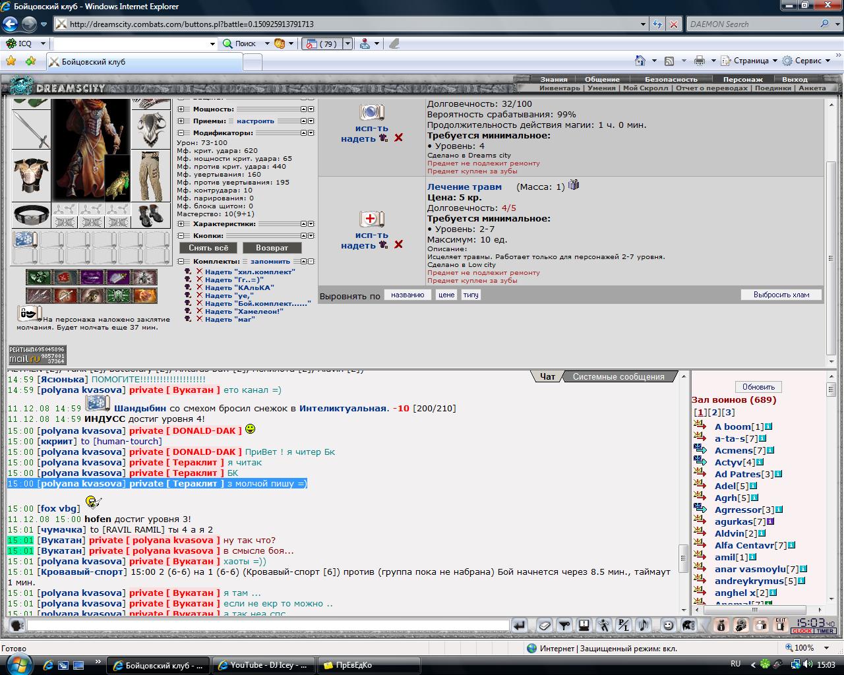Expand the Приемы section
Screen dimensions: 844x675
coord(181,121)
